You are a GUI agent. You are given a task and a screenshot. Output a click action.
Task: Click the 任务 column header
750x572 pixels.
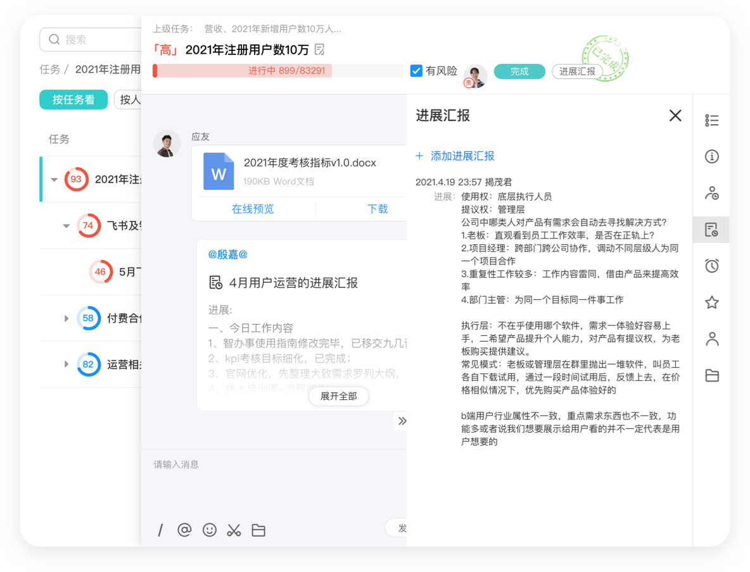[x=59, y=139]
